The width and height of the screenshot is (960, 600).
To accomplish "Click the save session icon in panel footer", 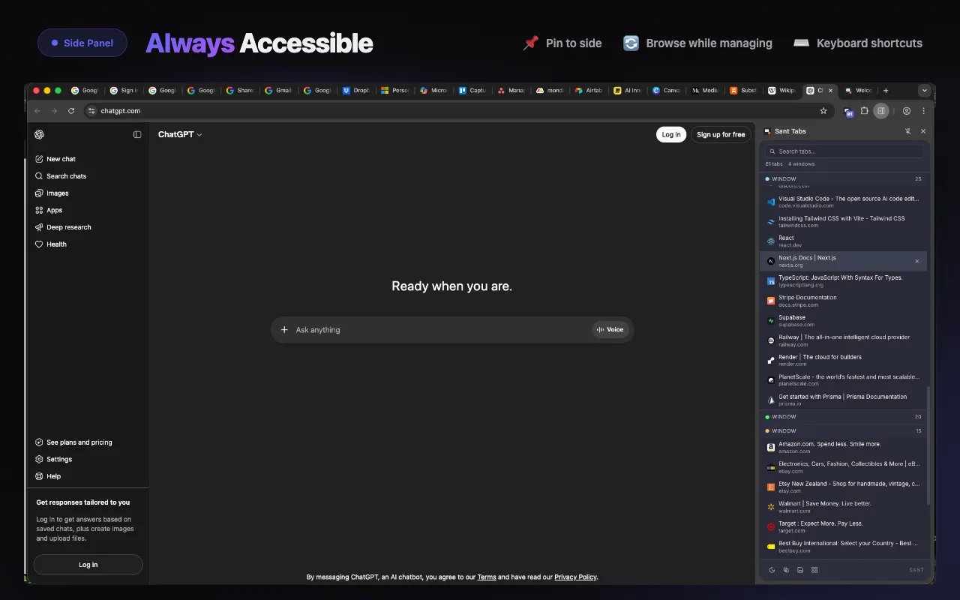I will coord(800,570).
